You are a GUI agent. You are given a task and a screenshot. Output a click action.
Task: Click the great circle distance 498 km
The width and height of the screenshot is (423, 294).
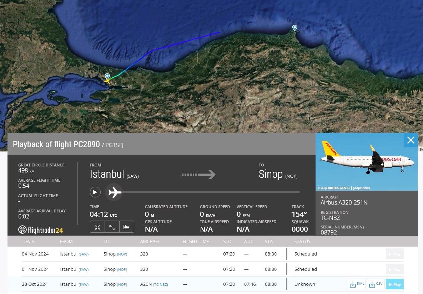26,170
